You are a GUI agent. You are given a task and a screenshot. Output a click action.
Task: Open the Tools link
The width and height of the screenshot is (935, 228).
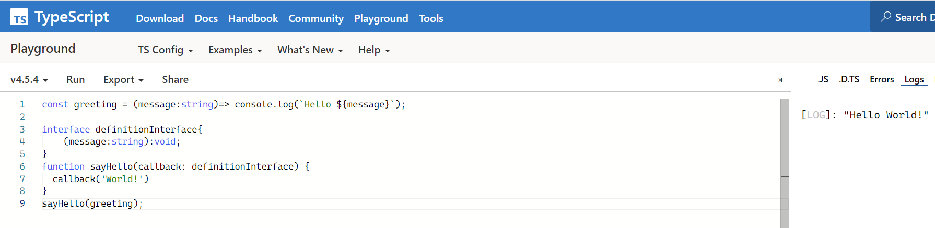coord(431,18)
